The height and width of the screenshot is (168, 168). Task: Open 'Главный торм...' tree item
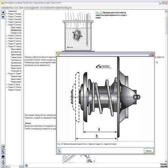(16, 57)
